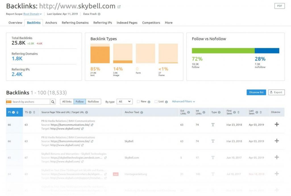Add SkyBell anchor row to disavow list
This screenshot has width=291, height=196.
coord(277,141)
